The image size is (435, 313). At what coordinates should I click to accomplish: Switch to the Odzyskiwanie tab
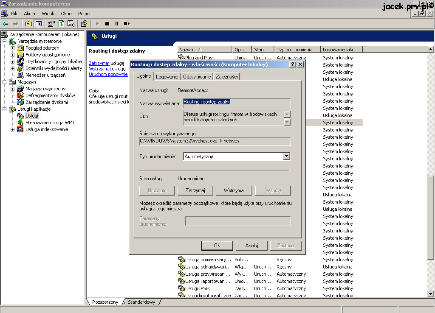click(197, 77)
